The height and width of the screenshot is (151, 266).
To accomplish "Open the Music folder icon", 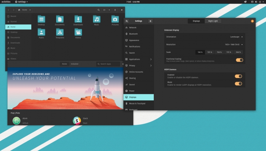I will [x=96, y=19].
